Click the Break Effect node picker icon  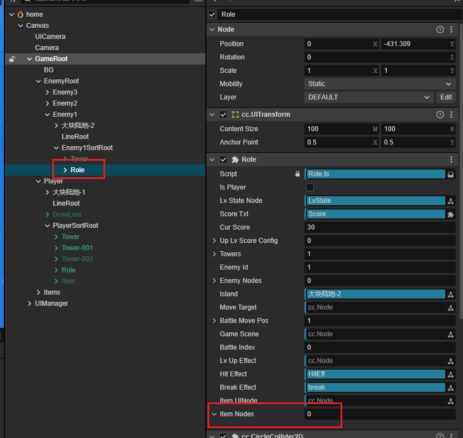(x=451, y=388)
